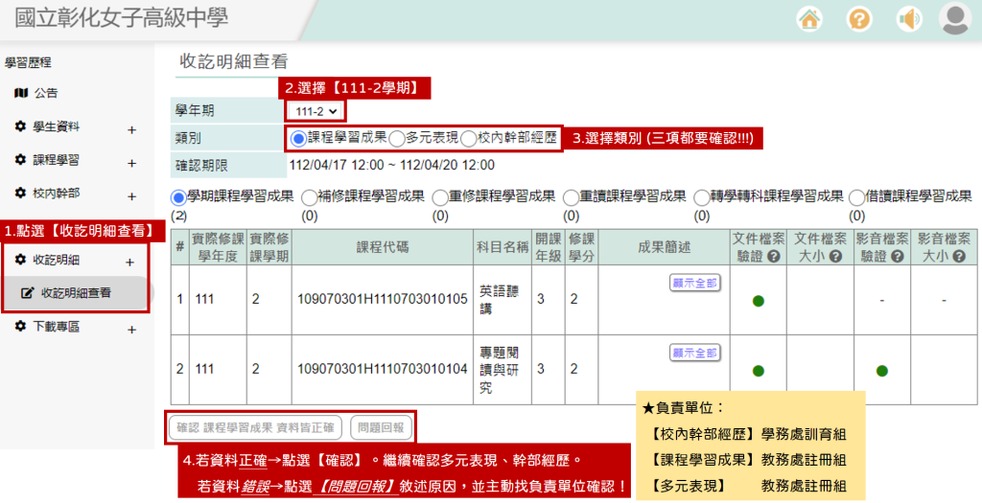Click course code 109070301H1110703010104
The image size is (982, 503).
coord(382,369)
